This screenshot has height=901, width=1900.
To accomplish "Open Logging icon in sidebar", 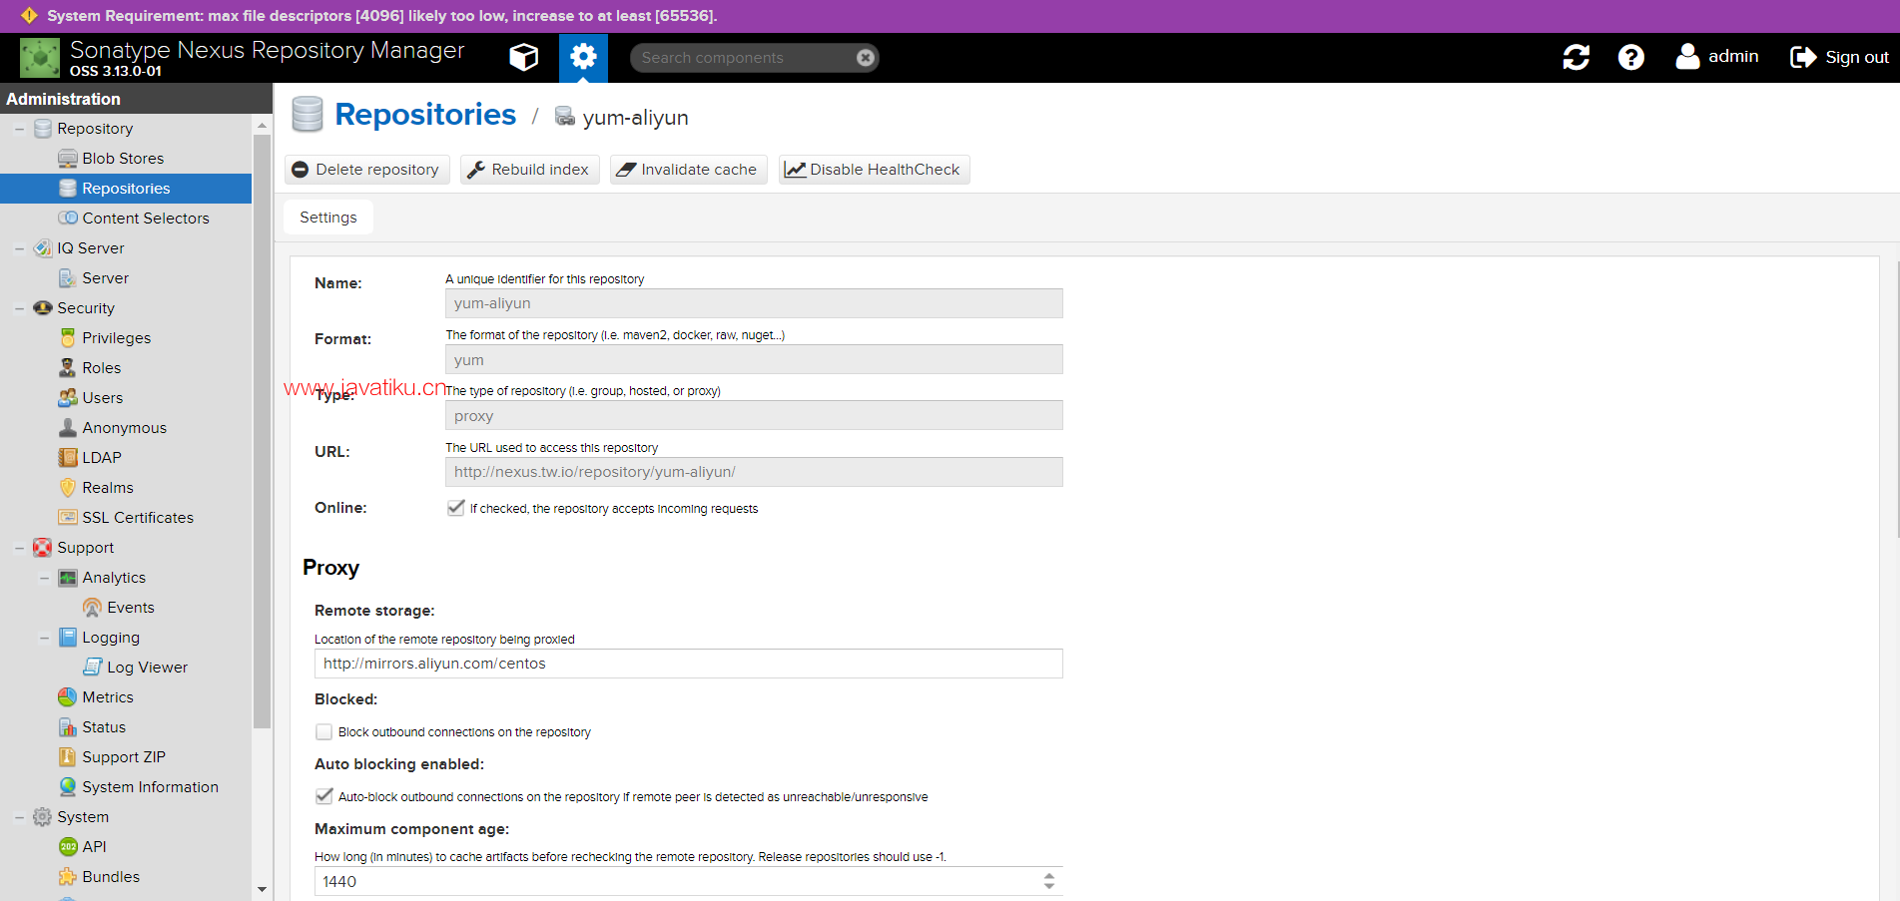I will click(68, 638).
